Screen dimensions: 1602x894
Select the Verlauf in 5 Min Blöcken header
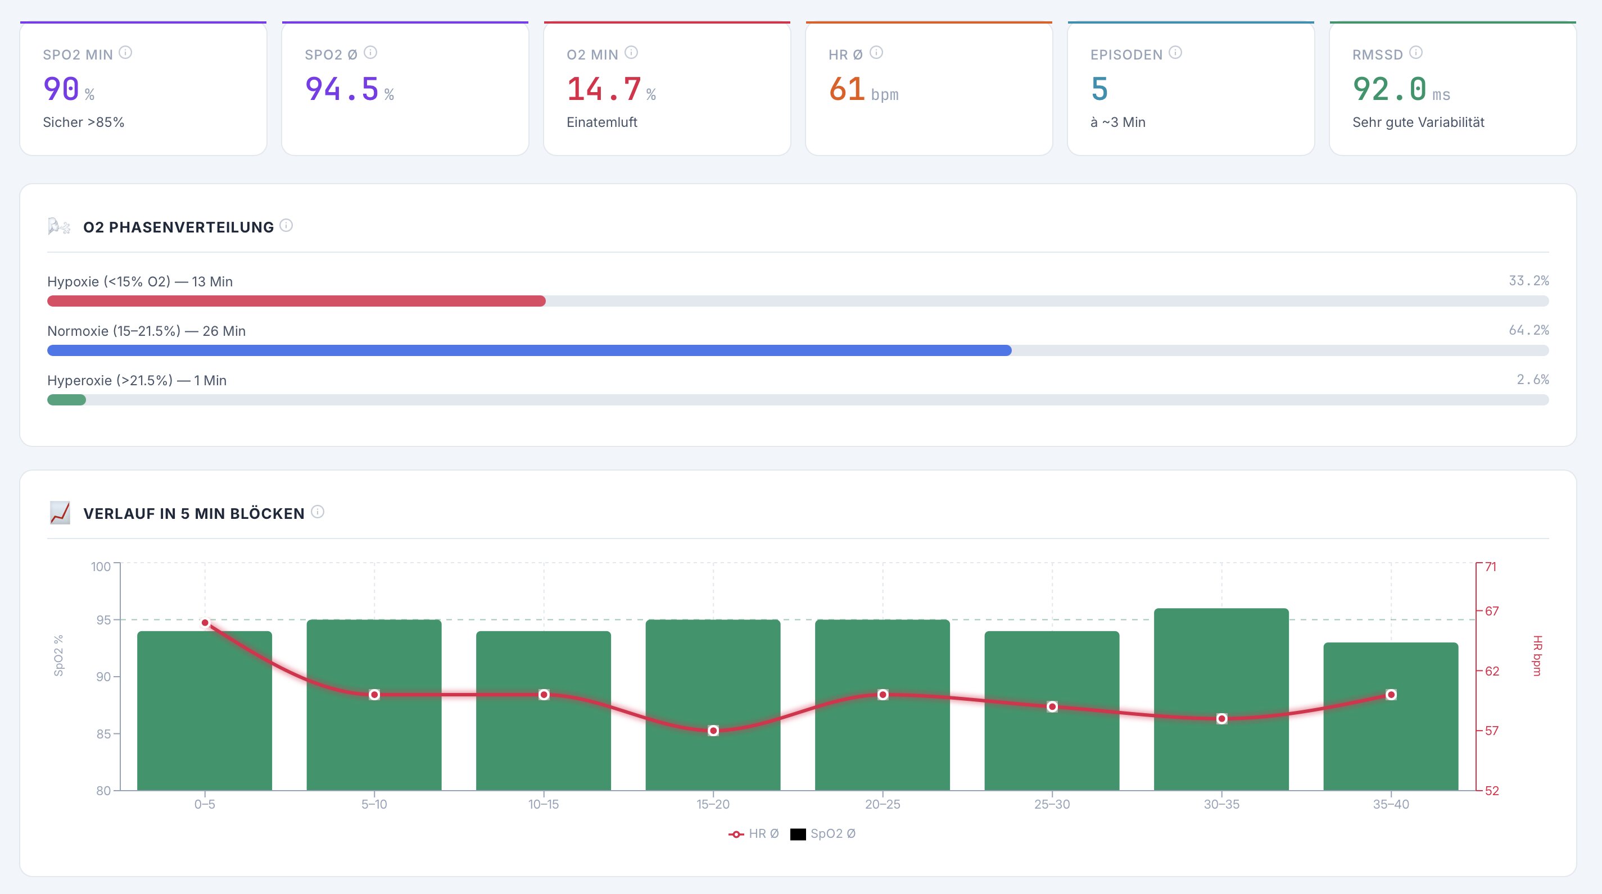click(194, 513)
